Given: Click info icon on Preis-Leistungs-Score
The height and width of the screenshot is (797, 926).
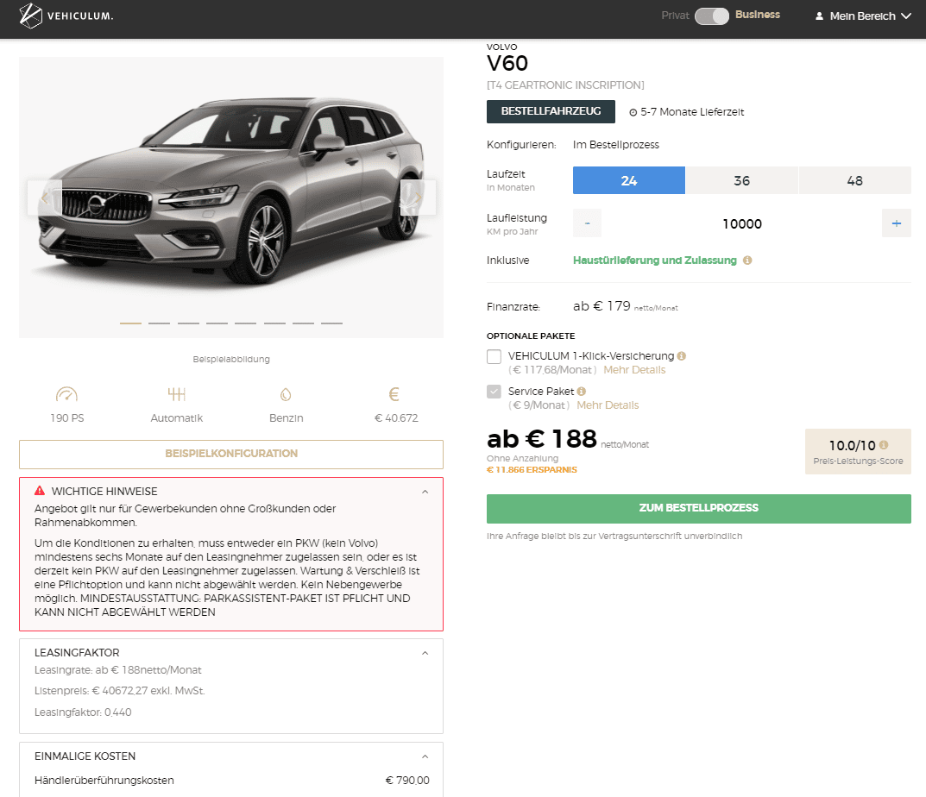Looking at the screenshot, I should click(884, 445).
